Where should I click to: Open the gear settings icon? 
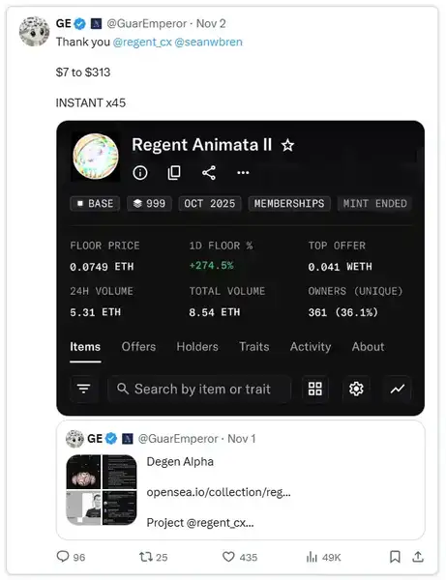(x=356, y=389)
